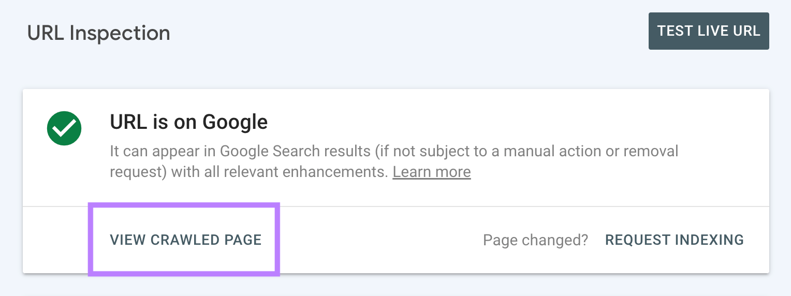Select the white checkmark inside the green circle

pos(64,128)
